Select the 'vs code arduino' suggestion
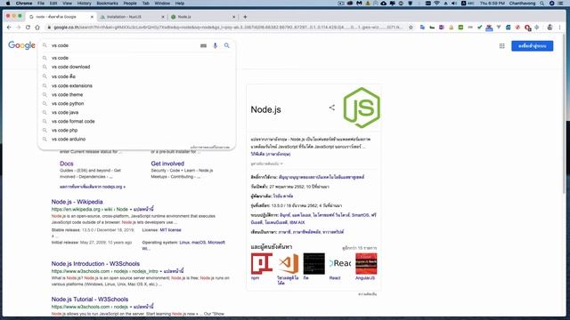570x320 pixels. [136, 139]
